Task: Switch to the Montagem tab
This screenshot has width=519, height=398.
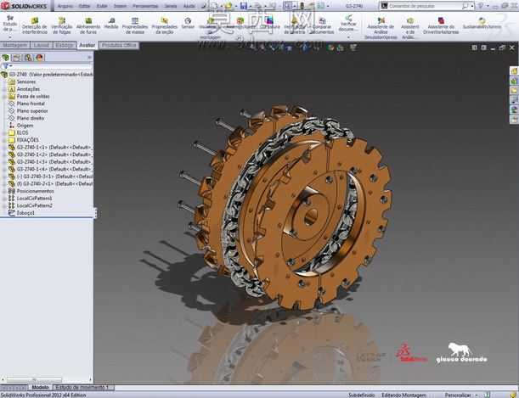Action: click(15, 45)
